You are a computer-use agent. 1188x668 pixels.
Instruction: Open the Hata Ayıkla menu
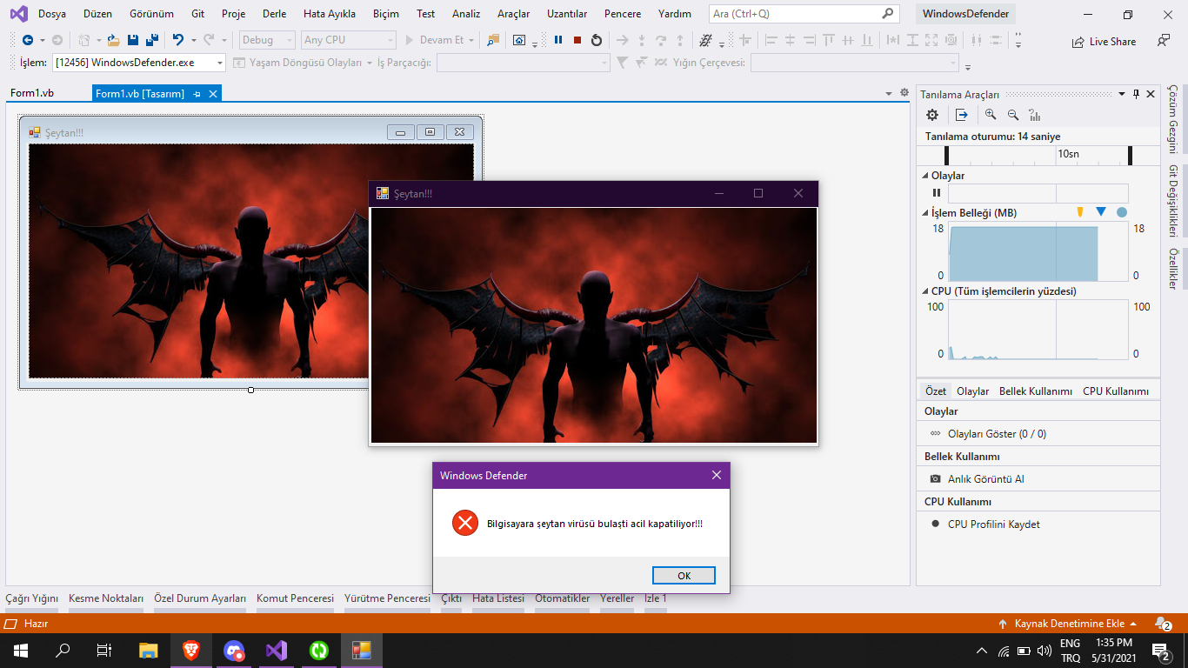click(x=330, y=14)
